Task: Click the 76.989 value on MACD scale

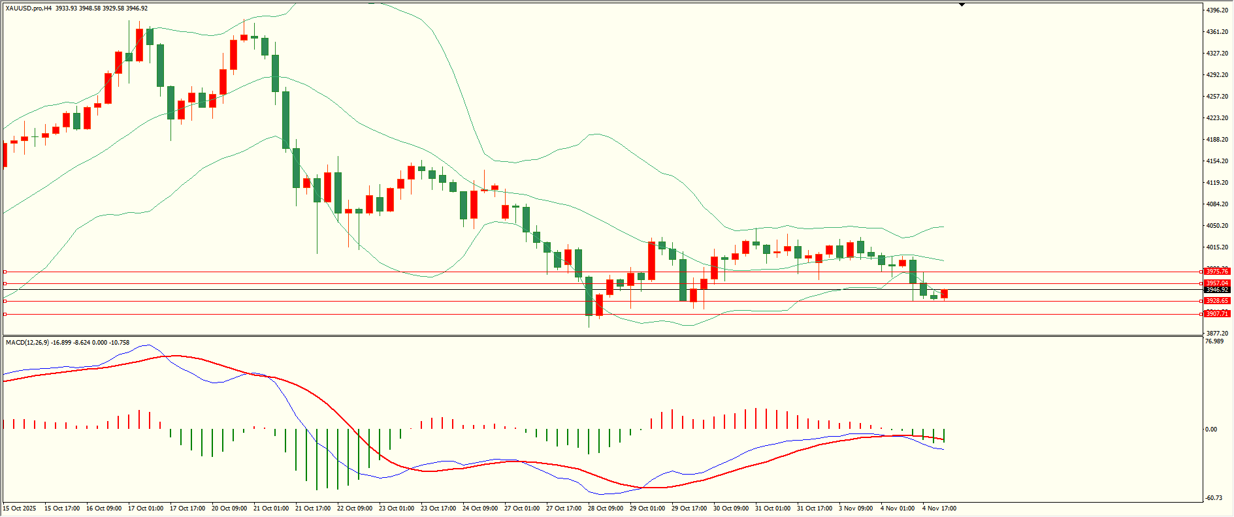Action: click(1214, 341)
